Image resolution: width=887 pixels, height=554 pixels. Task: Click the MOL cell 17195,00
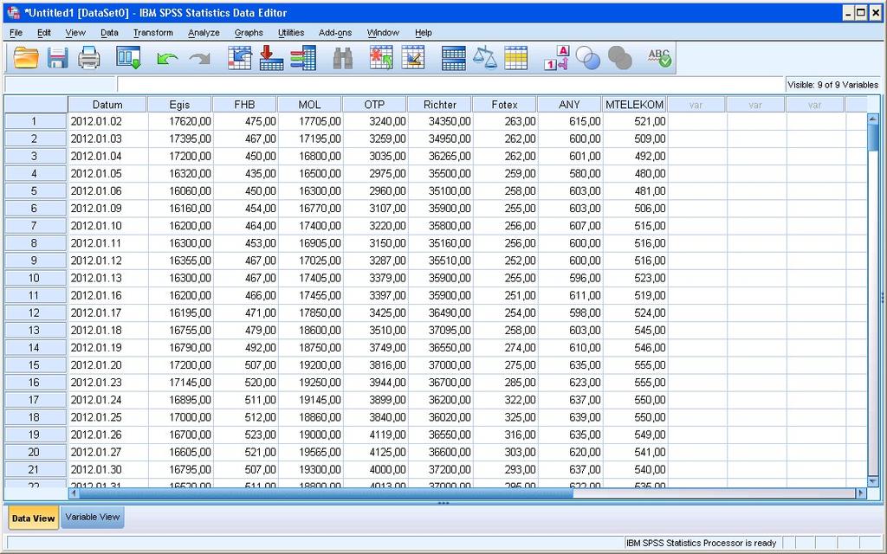[311, 139]
